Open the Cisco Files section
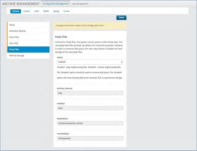 [28, 37]
